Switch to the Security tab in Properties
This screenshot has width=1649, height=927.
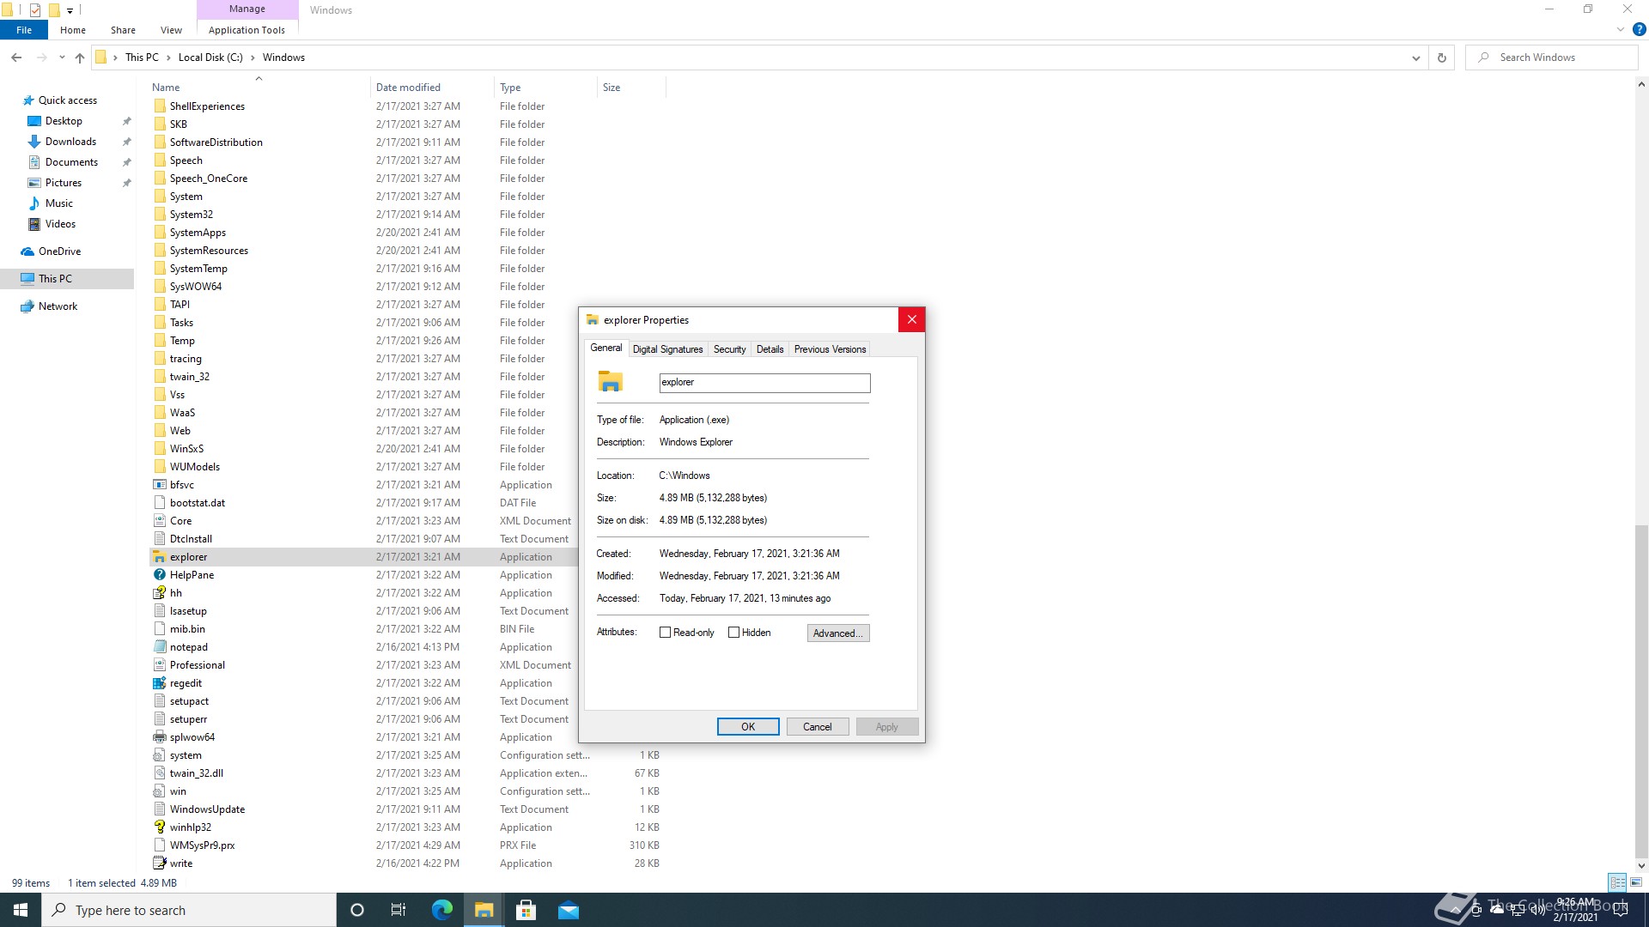point(729,349)
